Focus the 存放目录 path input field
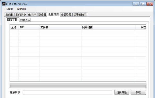This screenshot has height=98, width=155. coord(67,92)
